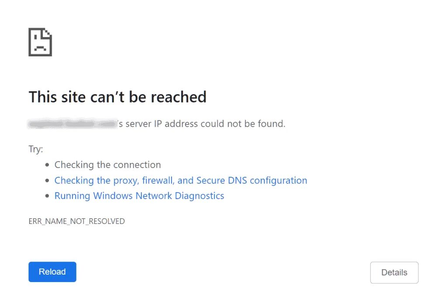Run Windows Network Diagnostics link
The image size is (447, 296).
coord(139,196)
